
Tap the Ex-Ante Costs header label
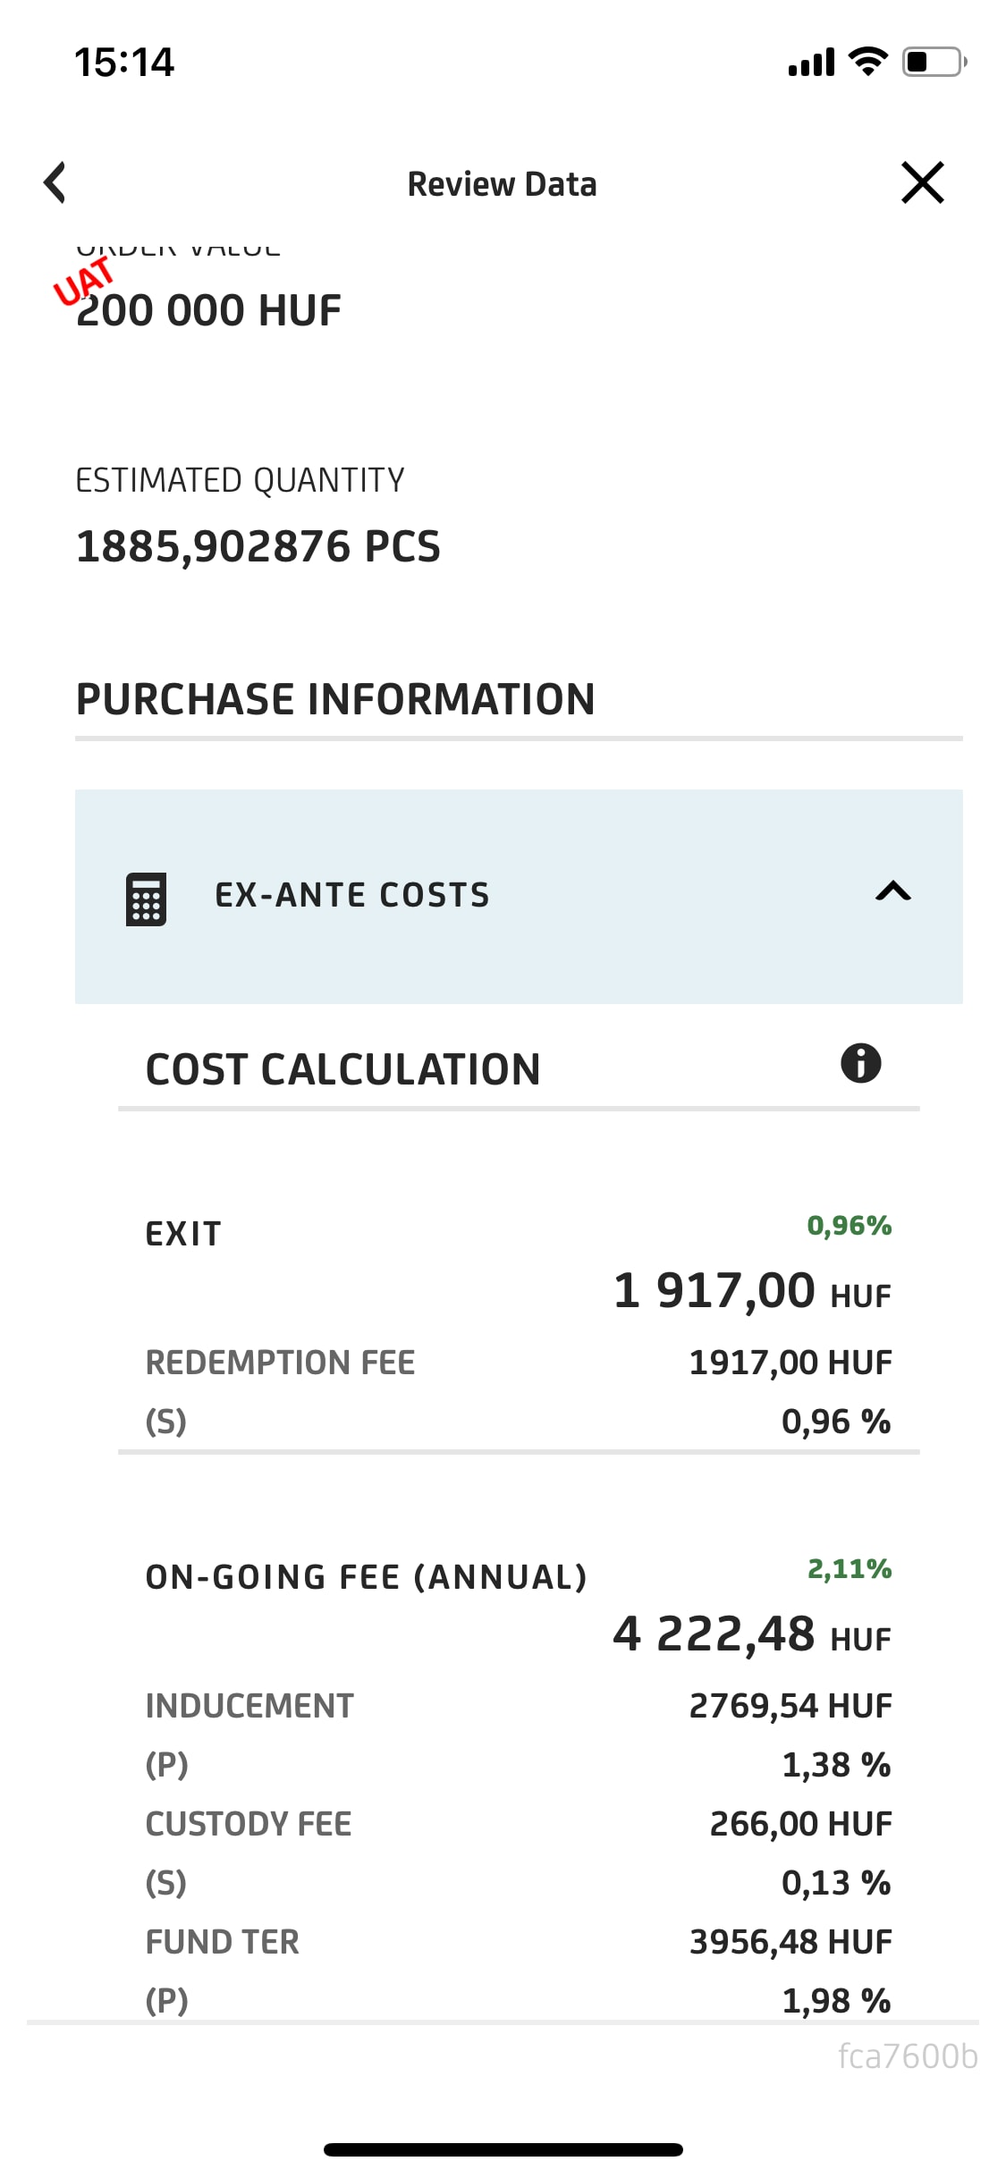352,896
